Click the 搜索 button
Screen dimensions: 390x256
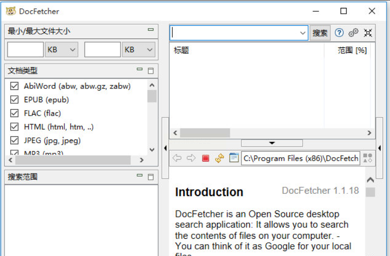coord(320,33)
